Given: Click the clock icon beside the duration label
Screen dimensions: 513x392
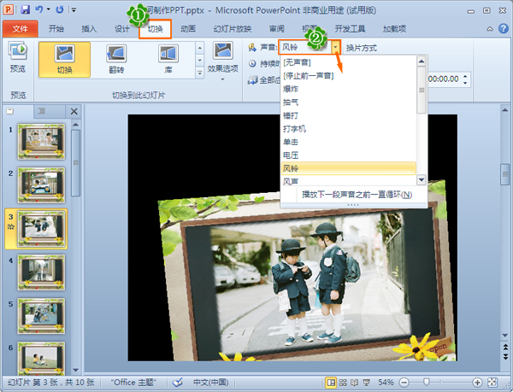Looking at the screenshot, I should (x=252, y=63).
